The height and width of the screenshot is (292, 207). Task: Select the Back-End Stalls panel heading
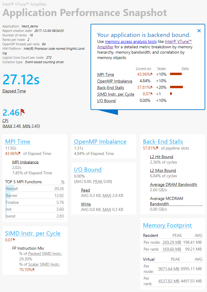click(163, 142)
